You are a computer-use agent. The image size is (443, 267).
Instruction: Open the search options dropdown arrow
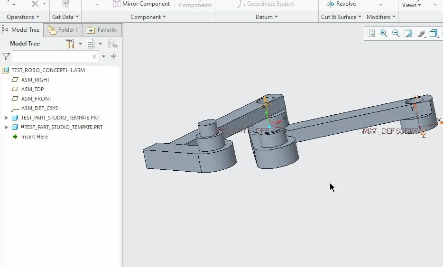click(104, 56)
